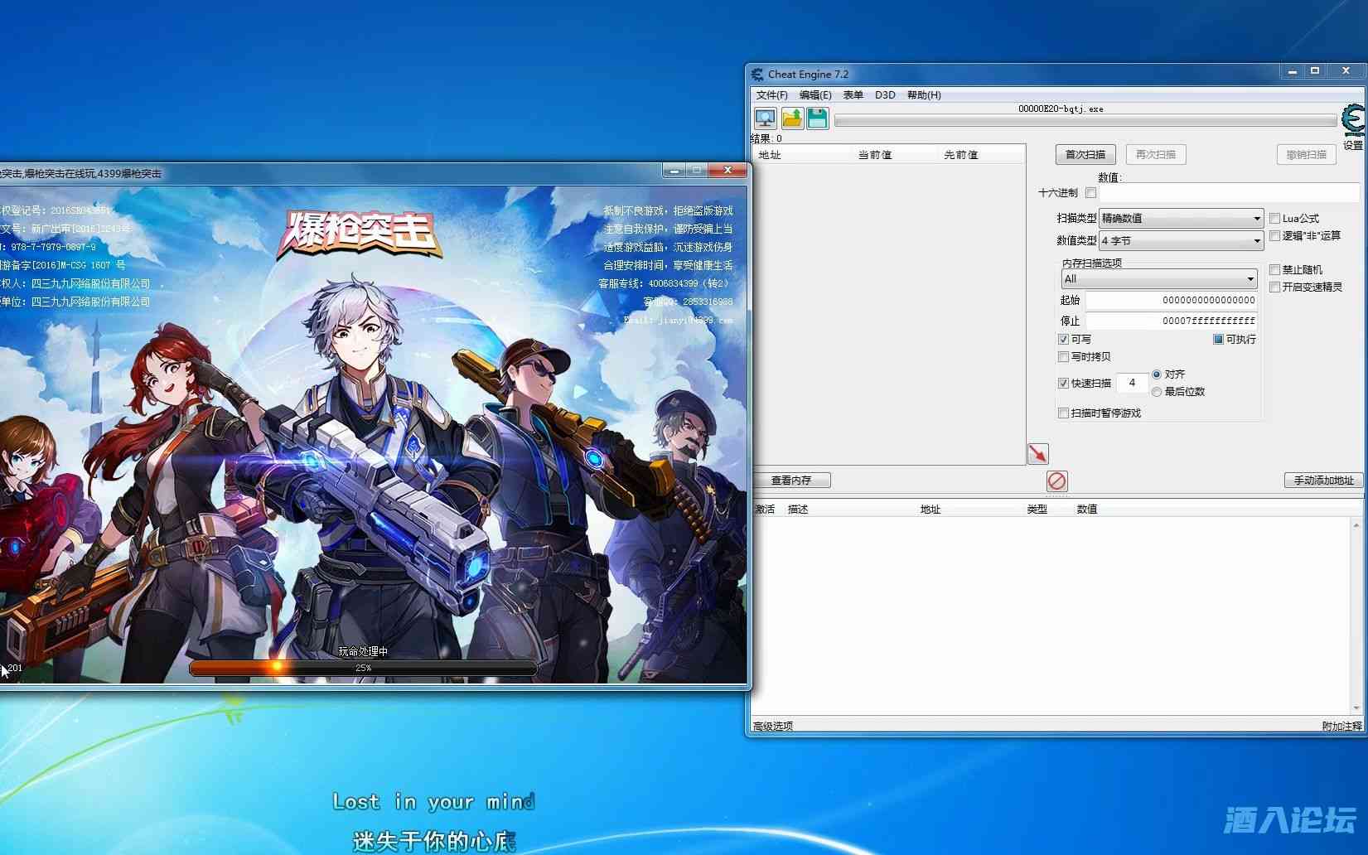Click the red arrow add-to-list icon
1368x855 pixels.
point(1037,453)
